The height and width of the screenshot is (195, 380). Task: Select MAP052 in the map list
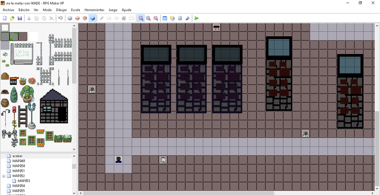[19, 176]
